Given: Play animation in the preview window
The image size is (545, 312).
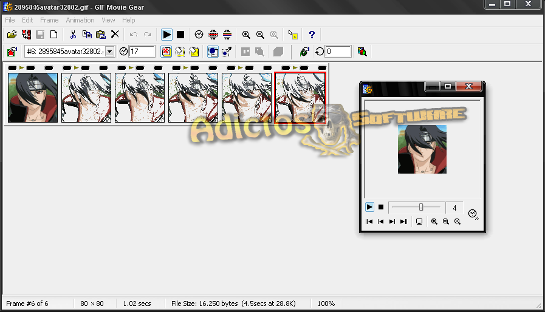Looking at the screenshot, I should (x=369, y=208).
